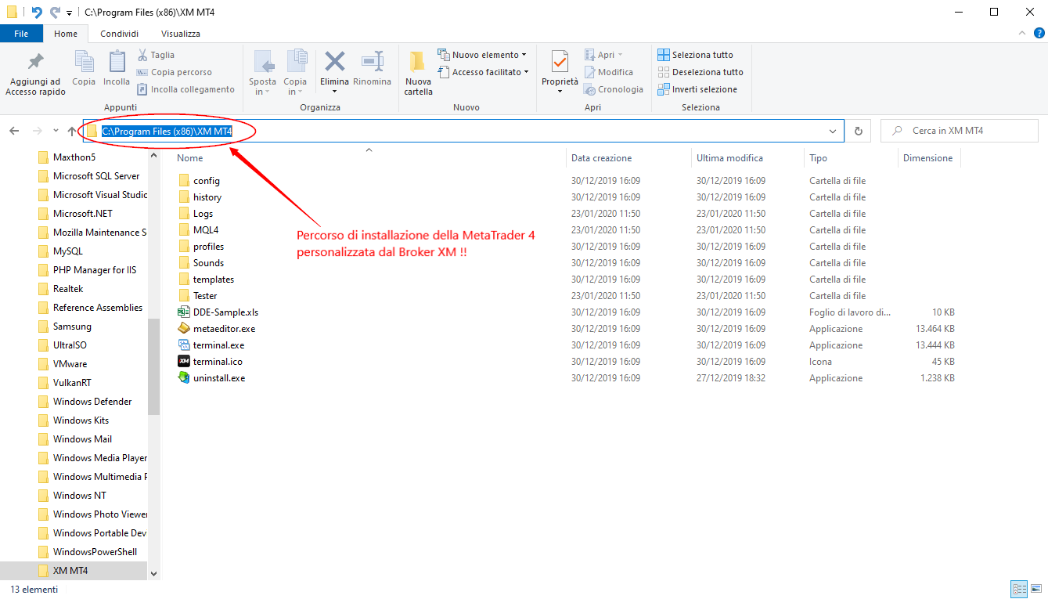Viewport: 1048px width, 599px height.
Task: Click the navigation pane scrollbar thumb
Action: (x=153, y=366)
